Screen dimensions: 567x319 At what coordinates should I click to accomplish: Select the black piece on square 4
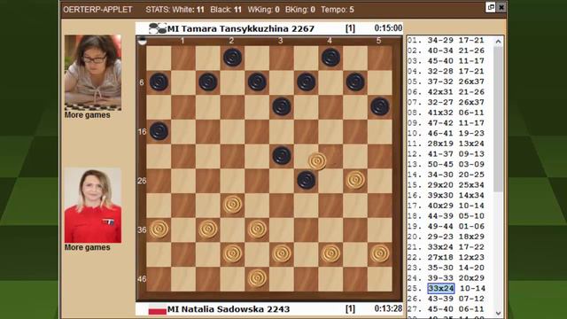(x=330, y=57)
